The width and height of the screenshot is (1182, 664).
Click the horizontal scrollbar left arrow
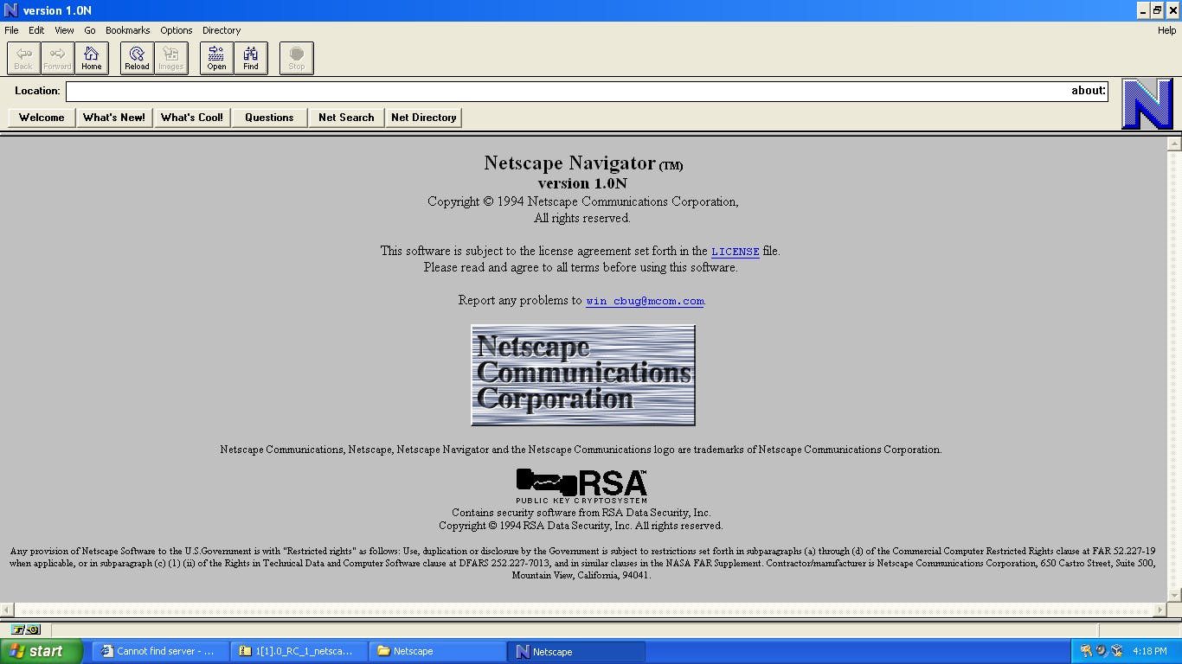(7, 610)
